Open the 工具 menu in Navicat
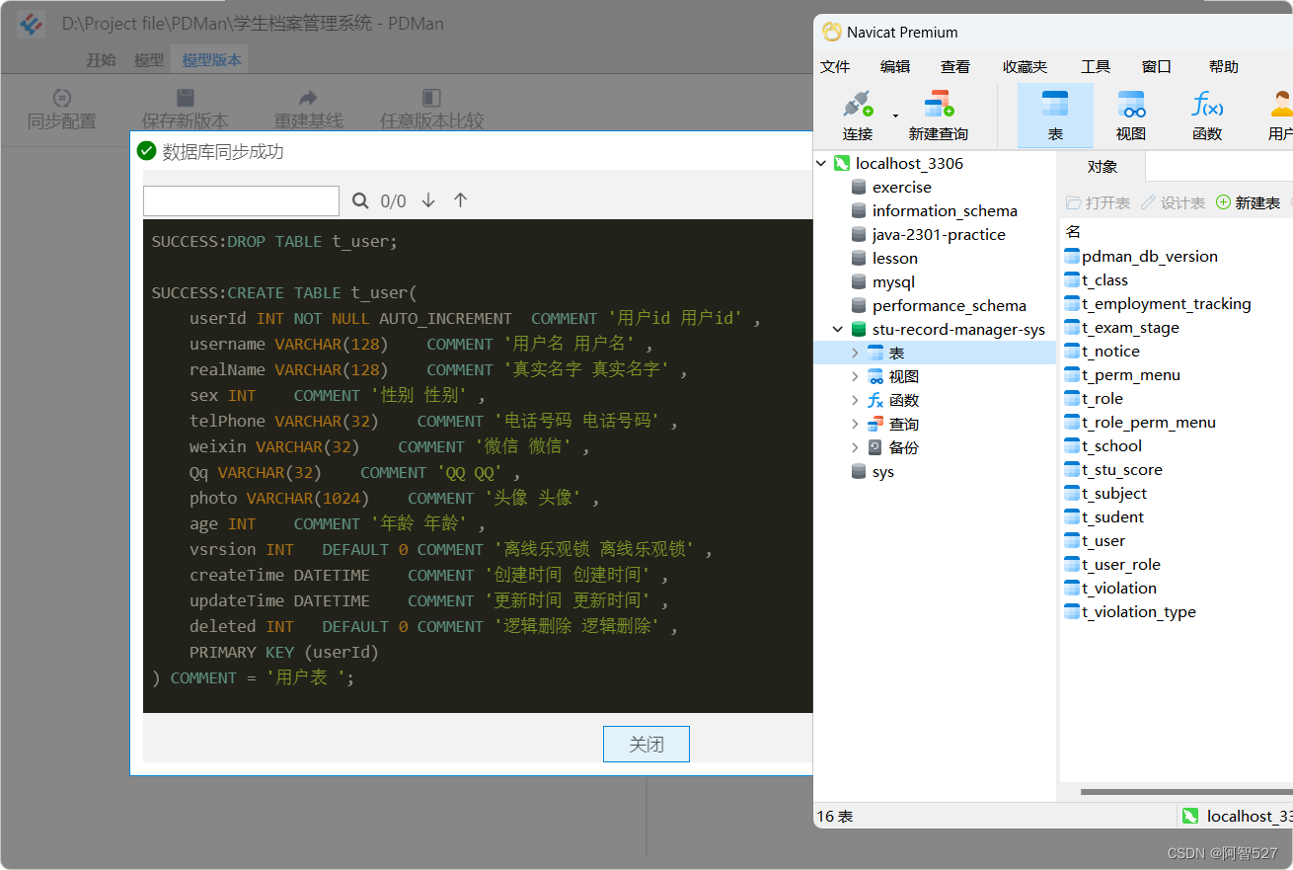 1095,66
